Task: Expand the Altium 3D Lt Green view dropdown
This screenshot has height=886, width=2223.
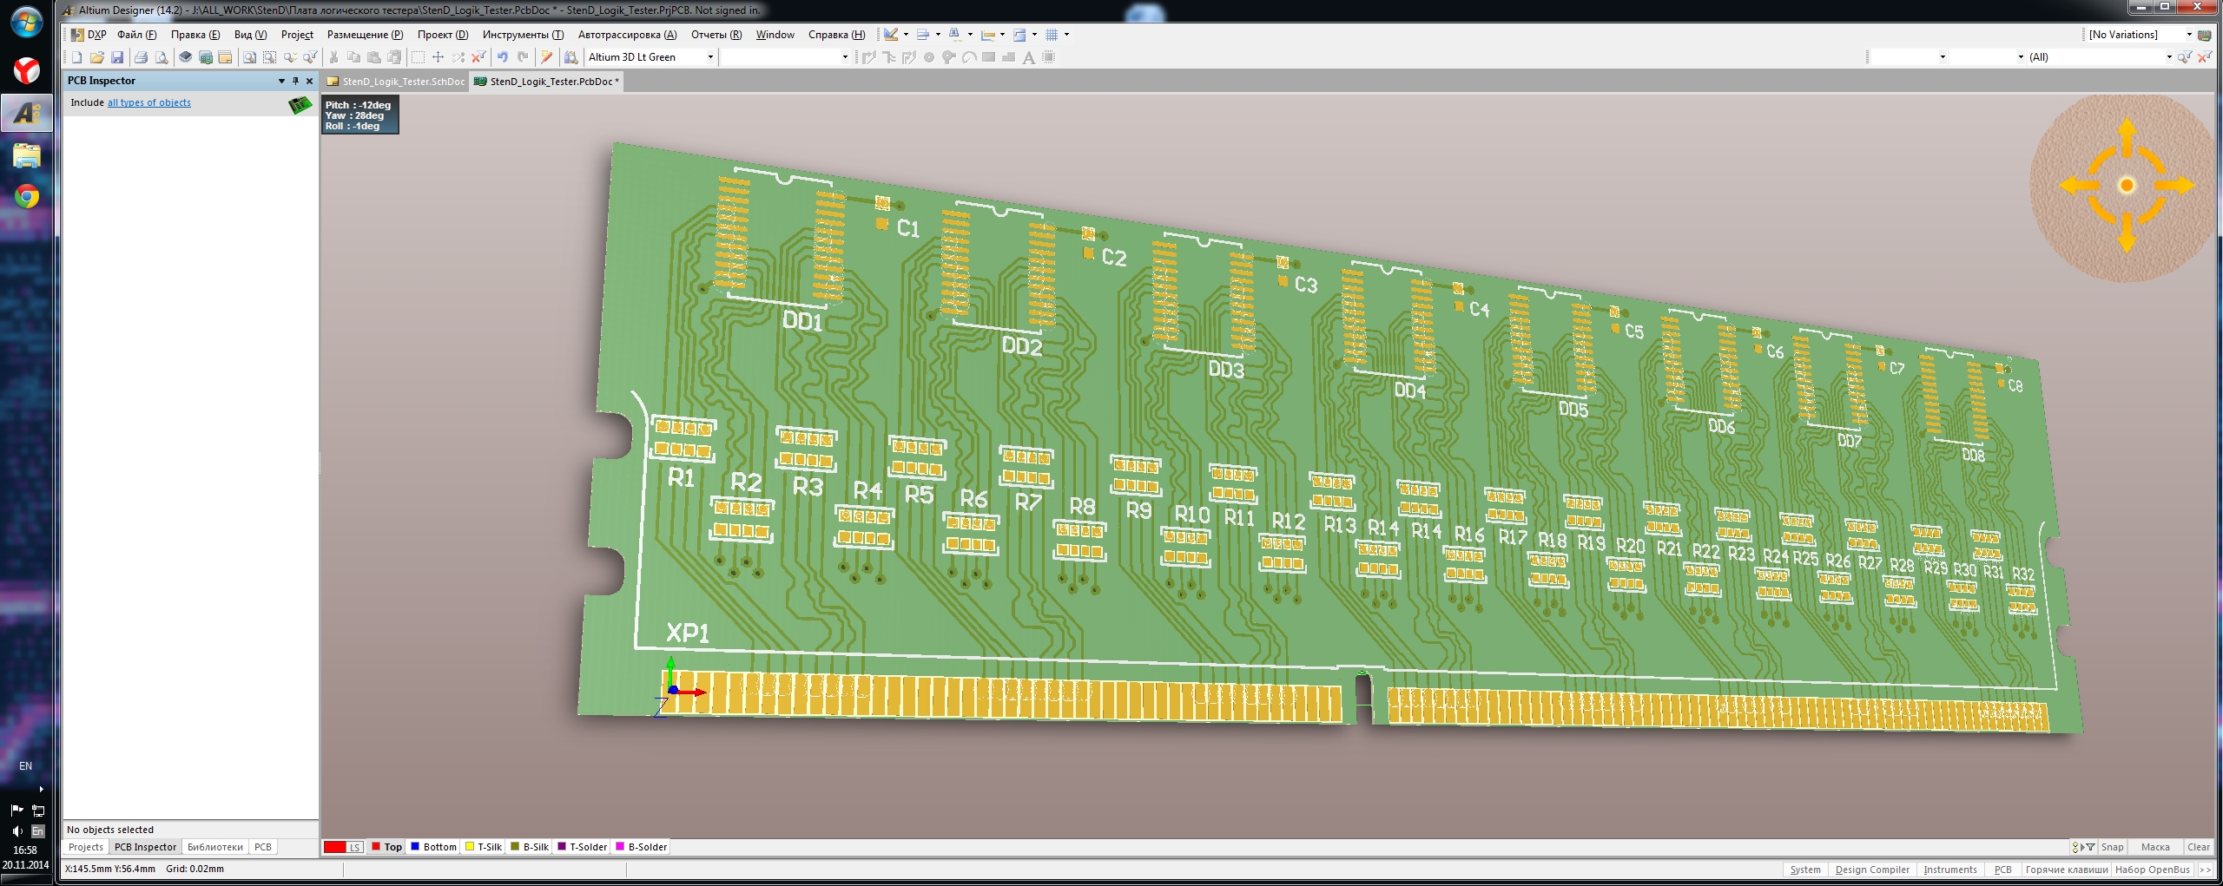Action: pos(710,57)
